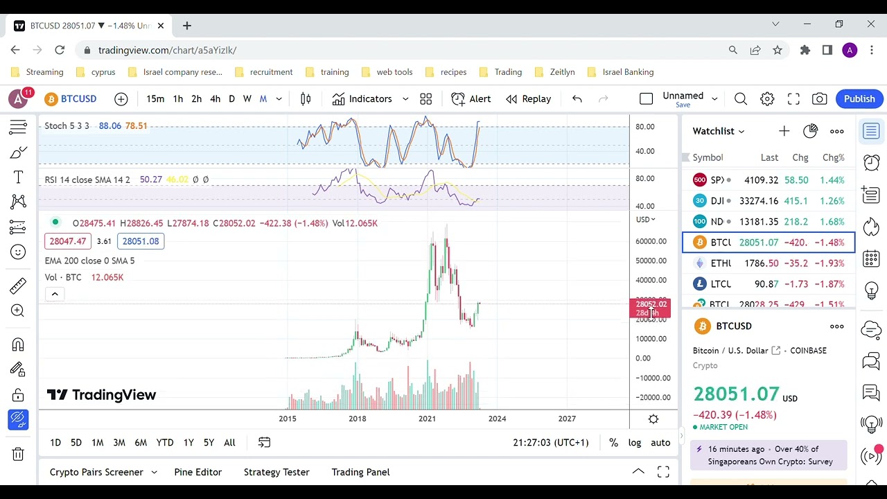Open the ideas lightbulb icon in sidebar
Image resolution: width=887 pixels, height=499 pixels.
coord(871,290)
